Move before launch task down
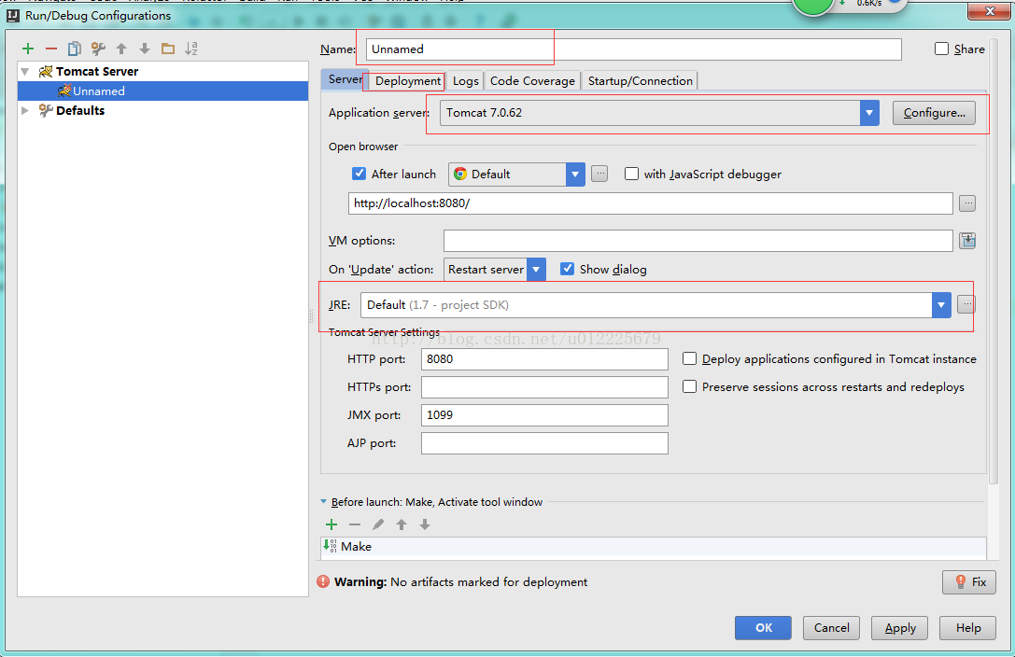 (425, 524)
